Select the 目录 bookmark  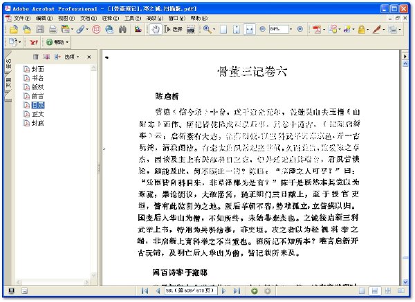(38, 105)
